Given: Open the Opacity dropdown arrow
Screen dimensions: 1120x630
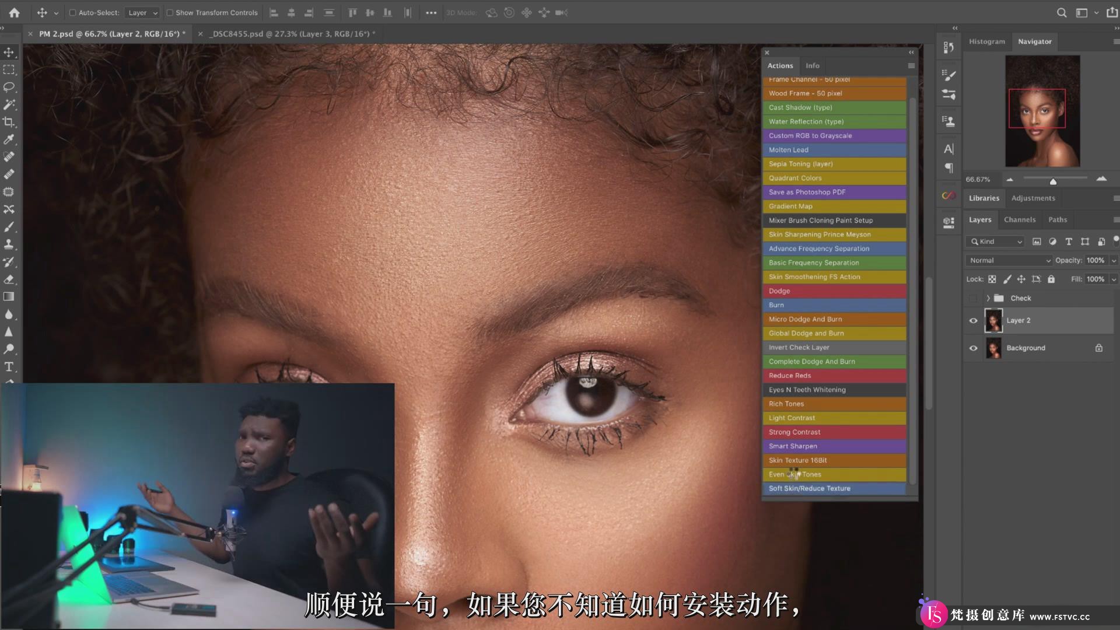Looking at the screenshot, I should pyautogui.click(x=1114, y=261).
